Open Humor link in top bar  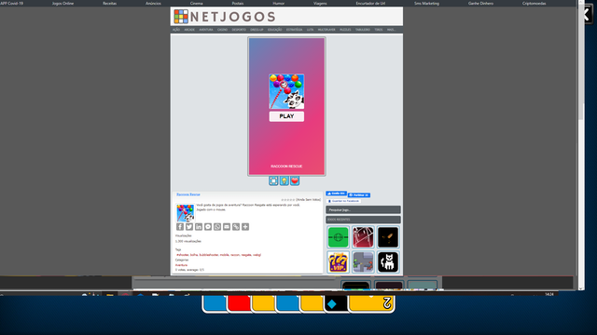tap(278, 3)
